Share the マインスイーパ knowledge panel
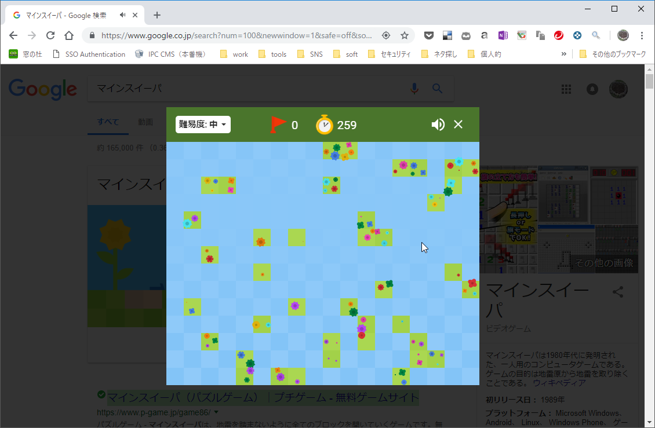 [618, 292]
